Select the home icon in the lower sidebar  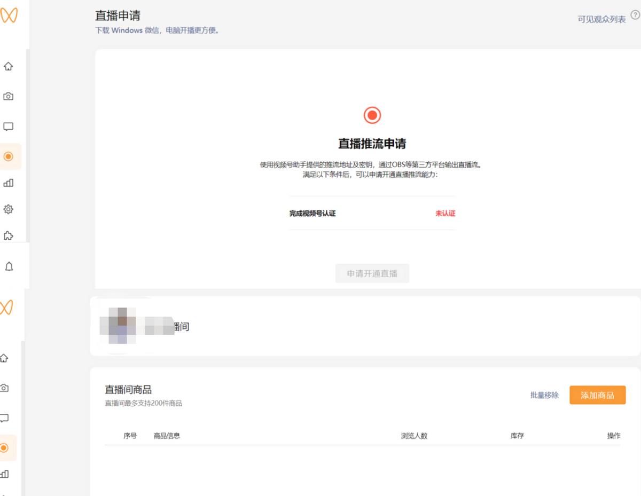5,359
